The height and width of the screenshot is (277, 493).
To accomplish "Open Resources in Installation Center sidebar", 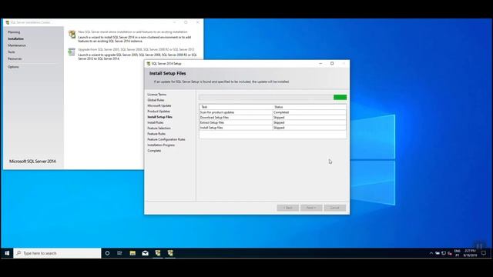I will (15, 58).
